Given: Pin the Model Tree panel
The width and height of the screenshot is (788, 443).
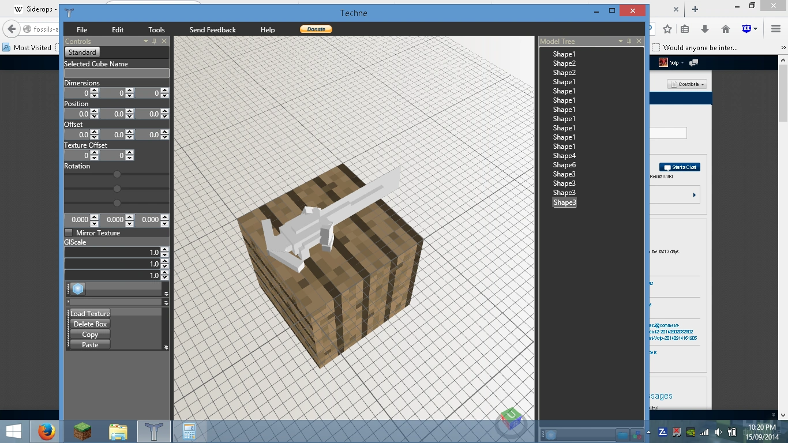Looking at the screenshot, I should click(629, 42).
